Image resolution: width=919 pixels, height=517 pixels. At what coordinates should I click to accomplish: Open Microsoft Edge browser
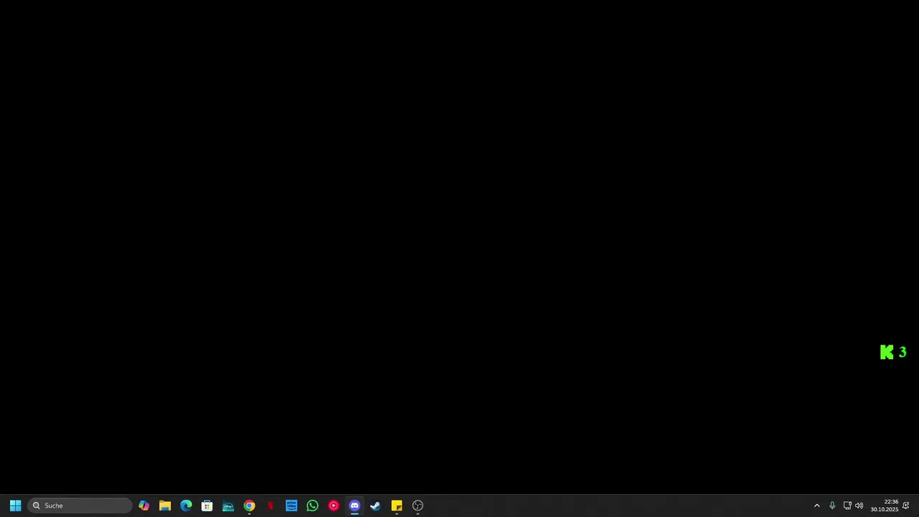click(186, 506)
